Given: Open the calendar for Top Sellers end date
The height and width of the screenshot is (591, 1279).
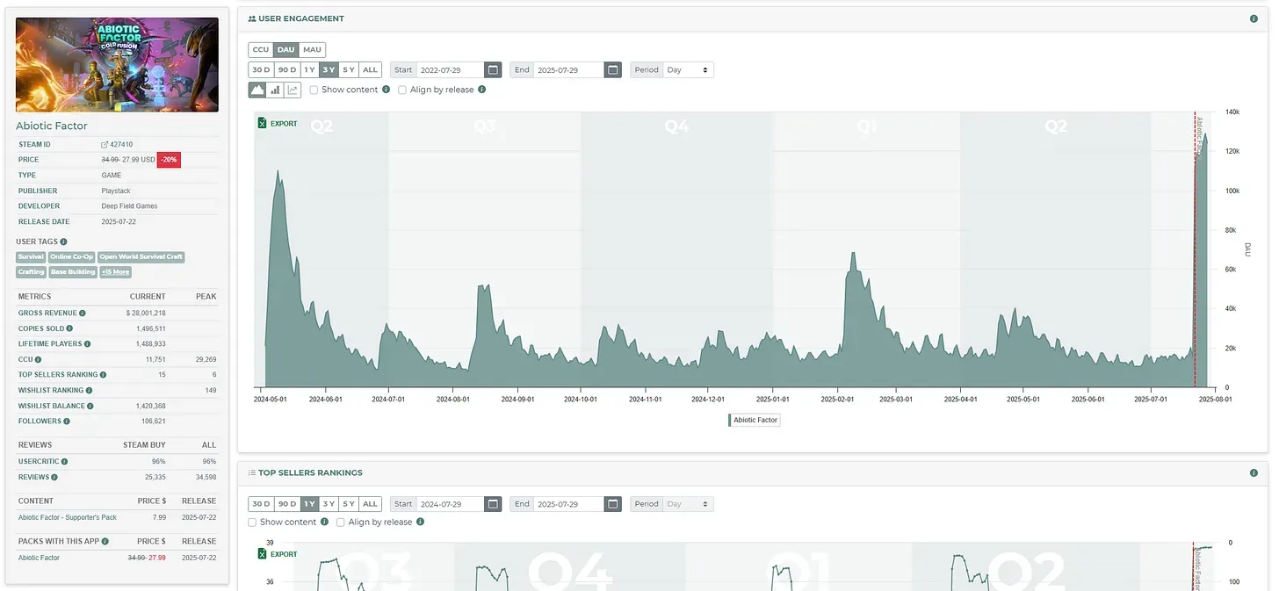Looking at the screenshot, I should (613, 504).
